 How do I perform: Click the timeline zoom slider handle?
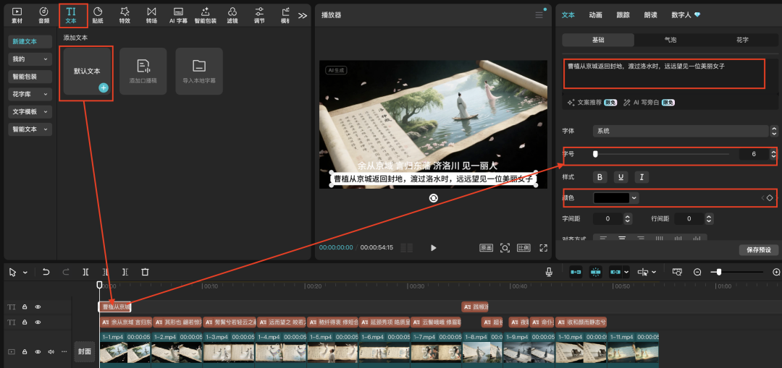click(719, 272)
